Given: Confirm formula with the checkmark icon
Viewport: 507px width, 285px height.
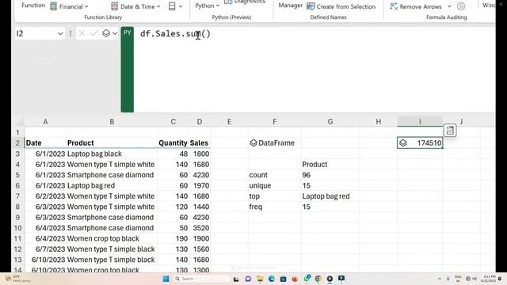Looking at the screenshot, I should [93, 33].
